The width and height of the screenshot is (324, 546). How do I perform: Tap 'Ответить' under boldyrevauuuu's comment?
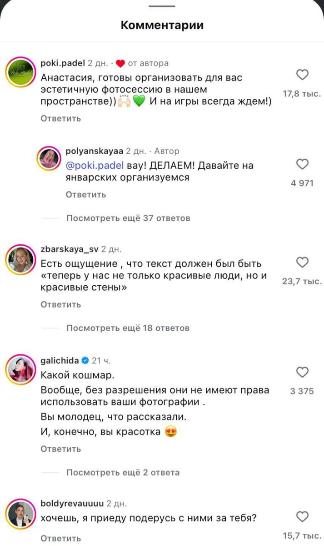(x=60, y=538)
